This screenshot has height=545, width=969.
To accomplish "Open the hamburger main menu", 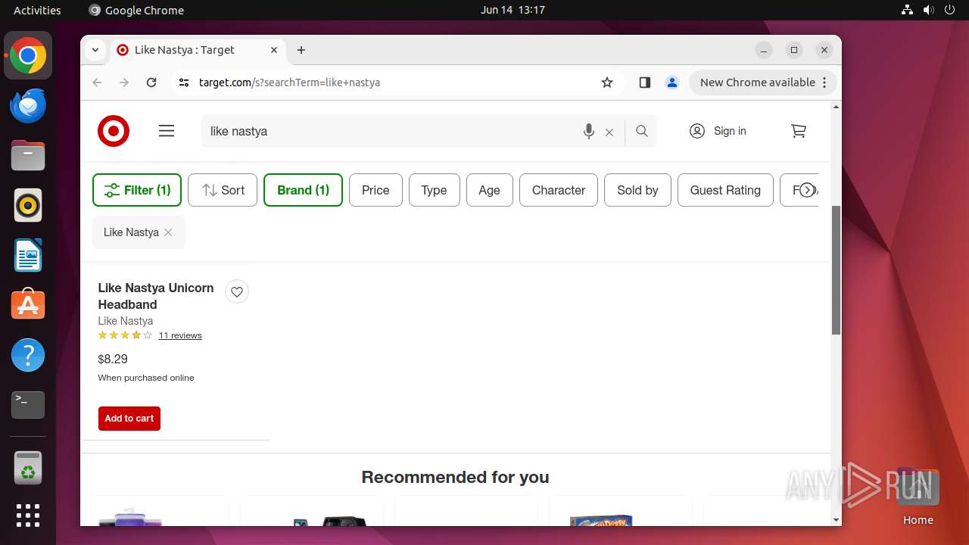I will pos(167,131).
